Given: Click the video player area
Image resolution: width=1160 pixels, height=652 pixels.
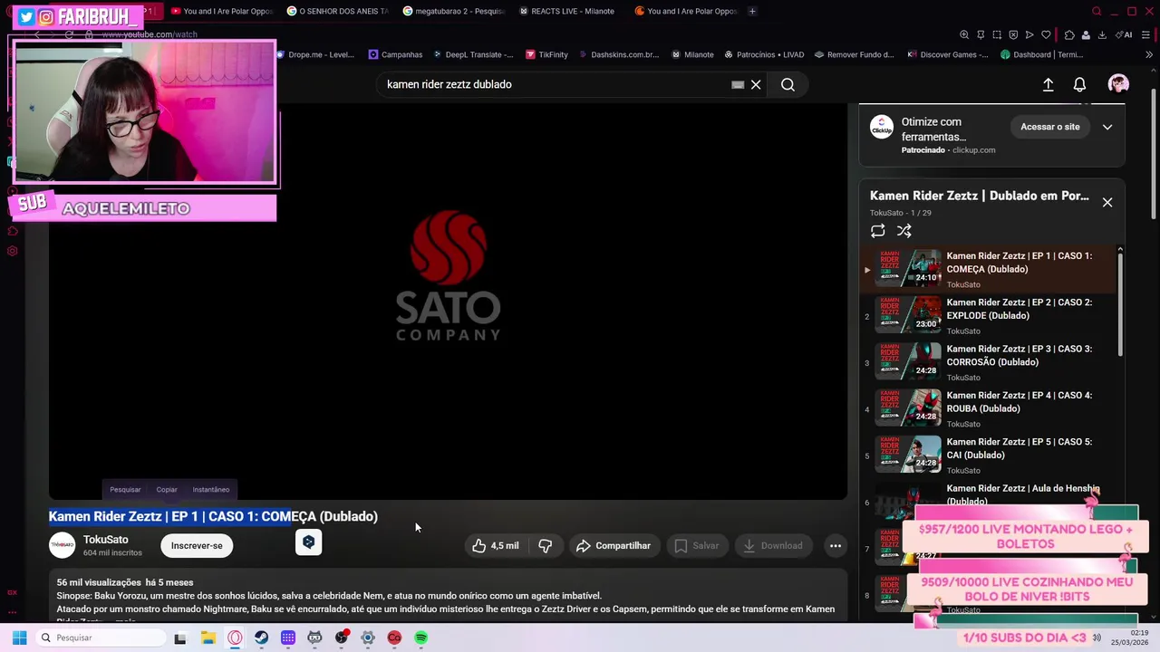Looking at the screenshot, I should pyautogui.click(x=448, y=301).
